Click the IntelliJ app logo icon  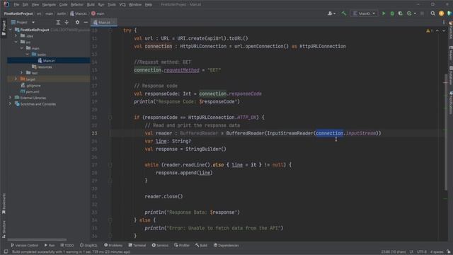coord(6,4)
